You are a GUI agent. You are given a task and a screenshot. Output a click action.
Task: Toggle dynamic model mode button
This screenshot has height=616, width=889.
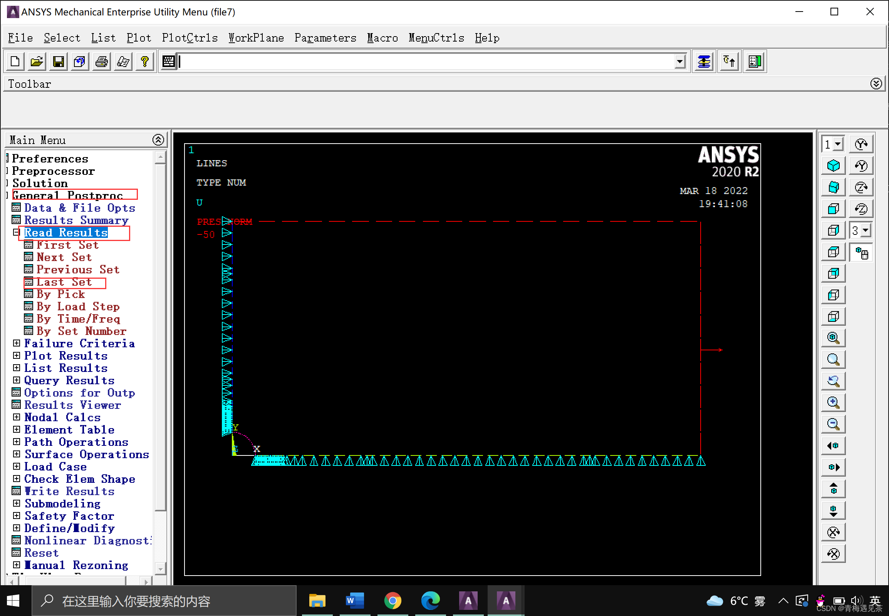point(862,254)
